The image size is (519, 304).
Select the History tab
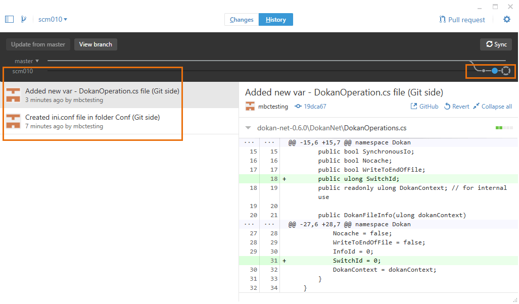pos(275,19)
